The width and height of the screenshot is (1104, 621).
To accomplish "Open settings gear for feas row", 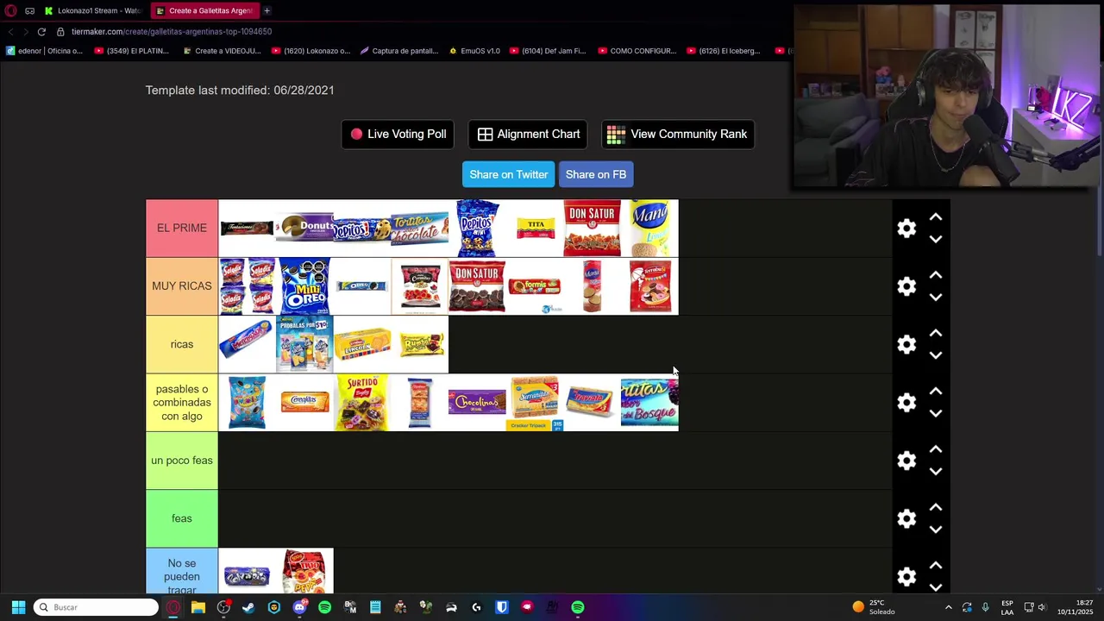I will coord(906,518).
